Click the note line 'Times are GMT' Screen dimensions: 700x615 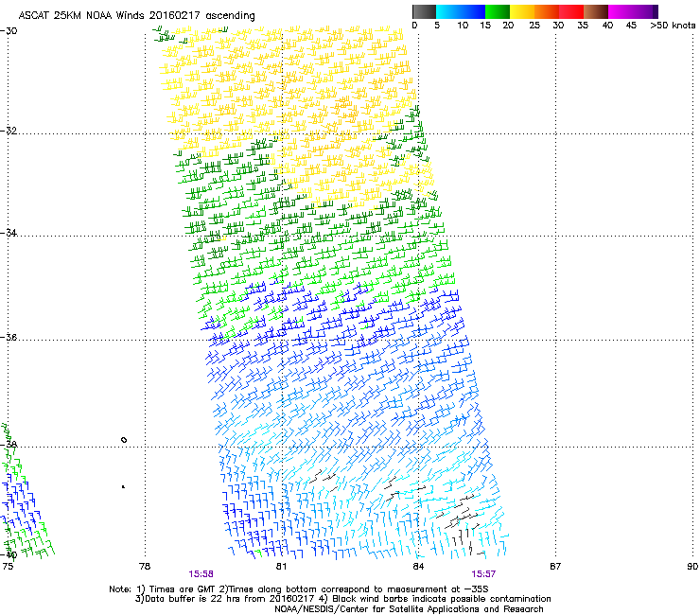tap(181, 589)
